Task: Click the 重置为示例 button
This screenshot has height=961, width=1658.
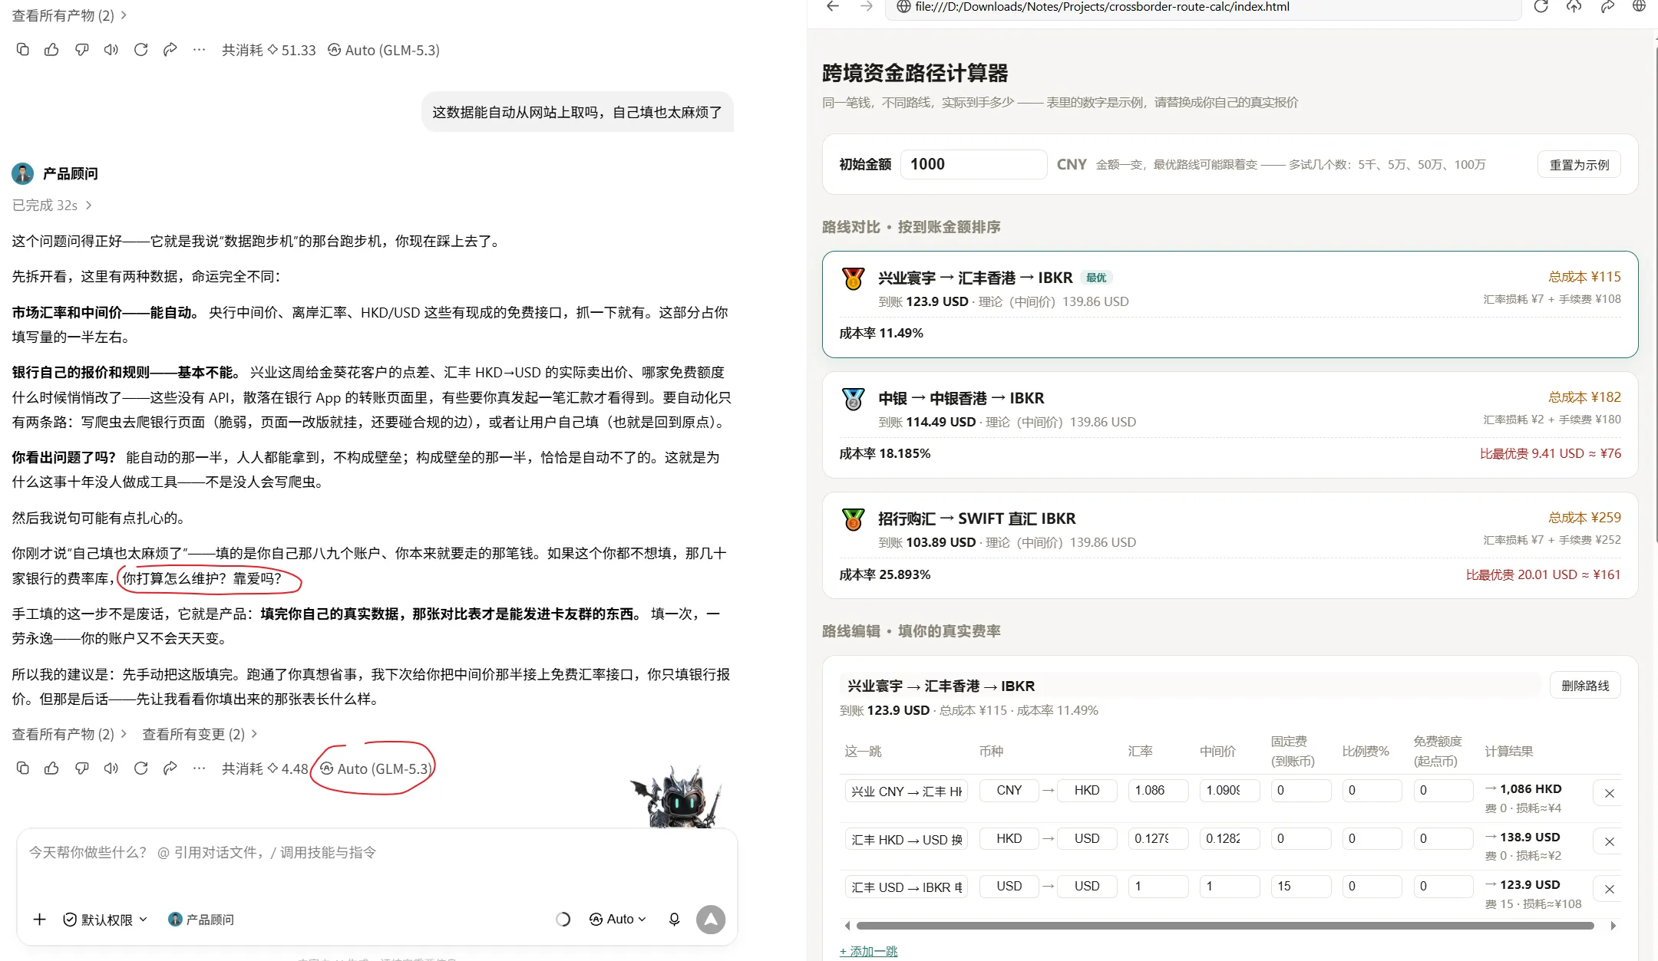Action: [x=1579, y=164]
